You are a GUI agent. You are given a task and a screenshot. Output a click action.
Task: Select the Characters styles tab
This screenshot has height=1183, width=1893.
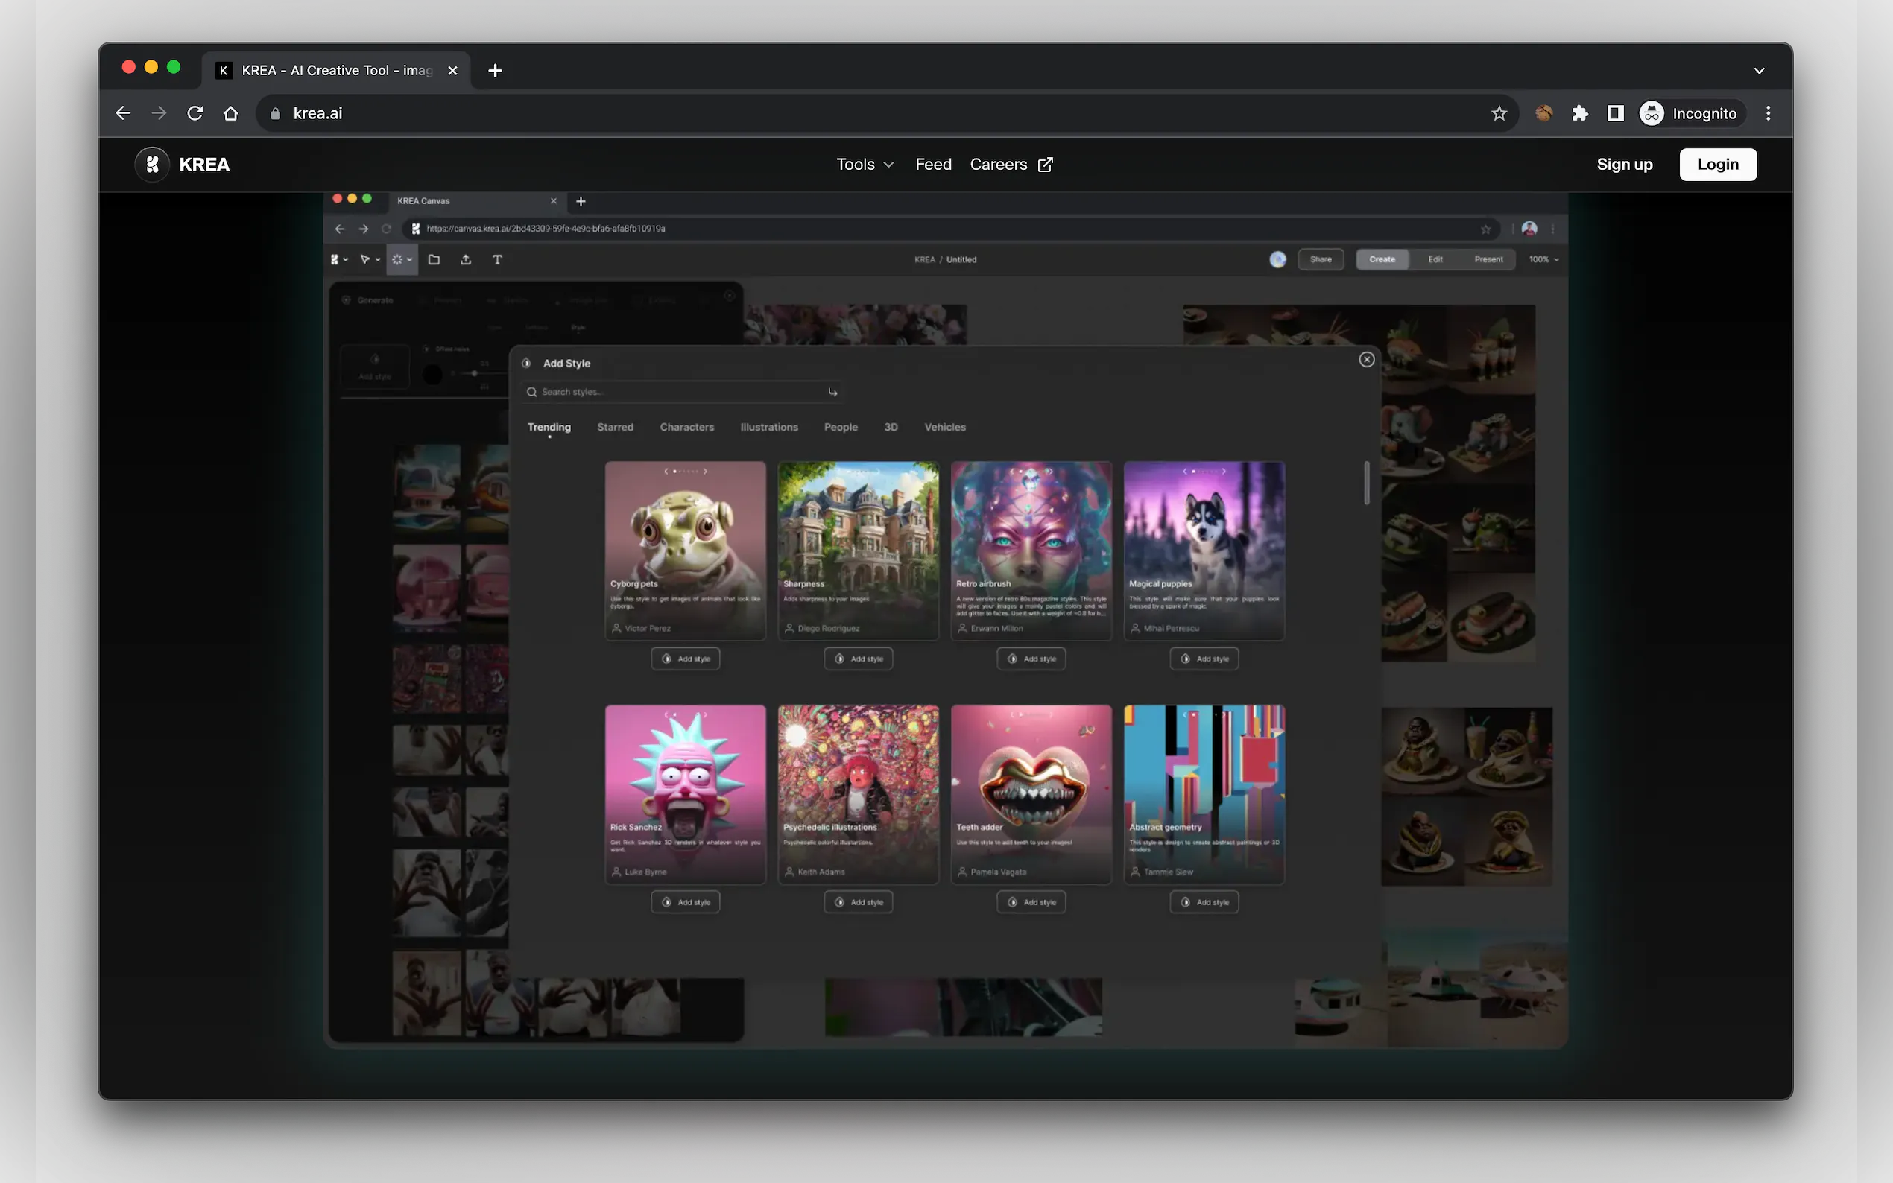(686, 427)
